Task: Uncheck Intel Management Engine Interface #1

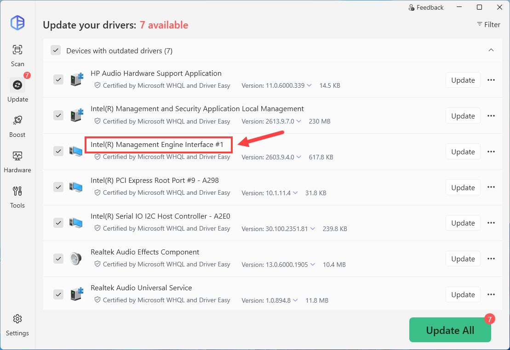Action: [58, 151]
